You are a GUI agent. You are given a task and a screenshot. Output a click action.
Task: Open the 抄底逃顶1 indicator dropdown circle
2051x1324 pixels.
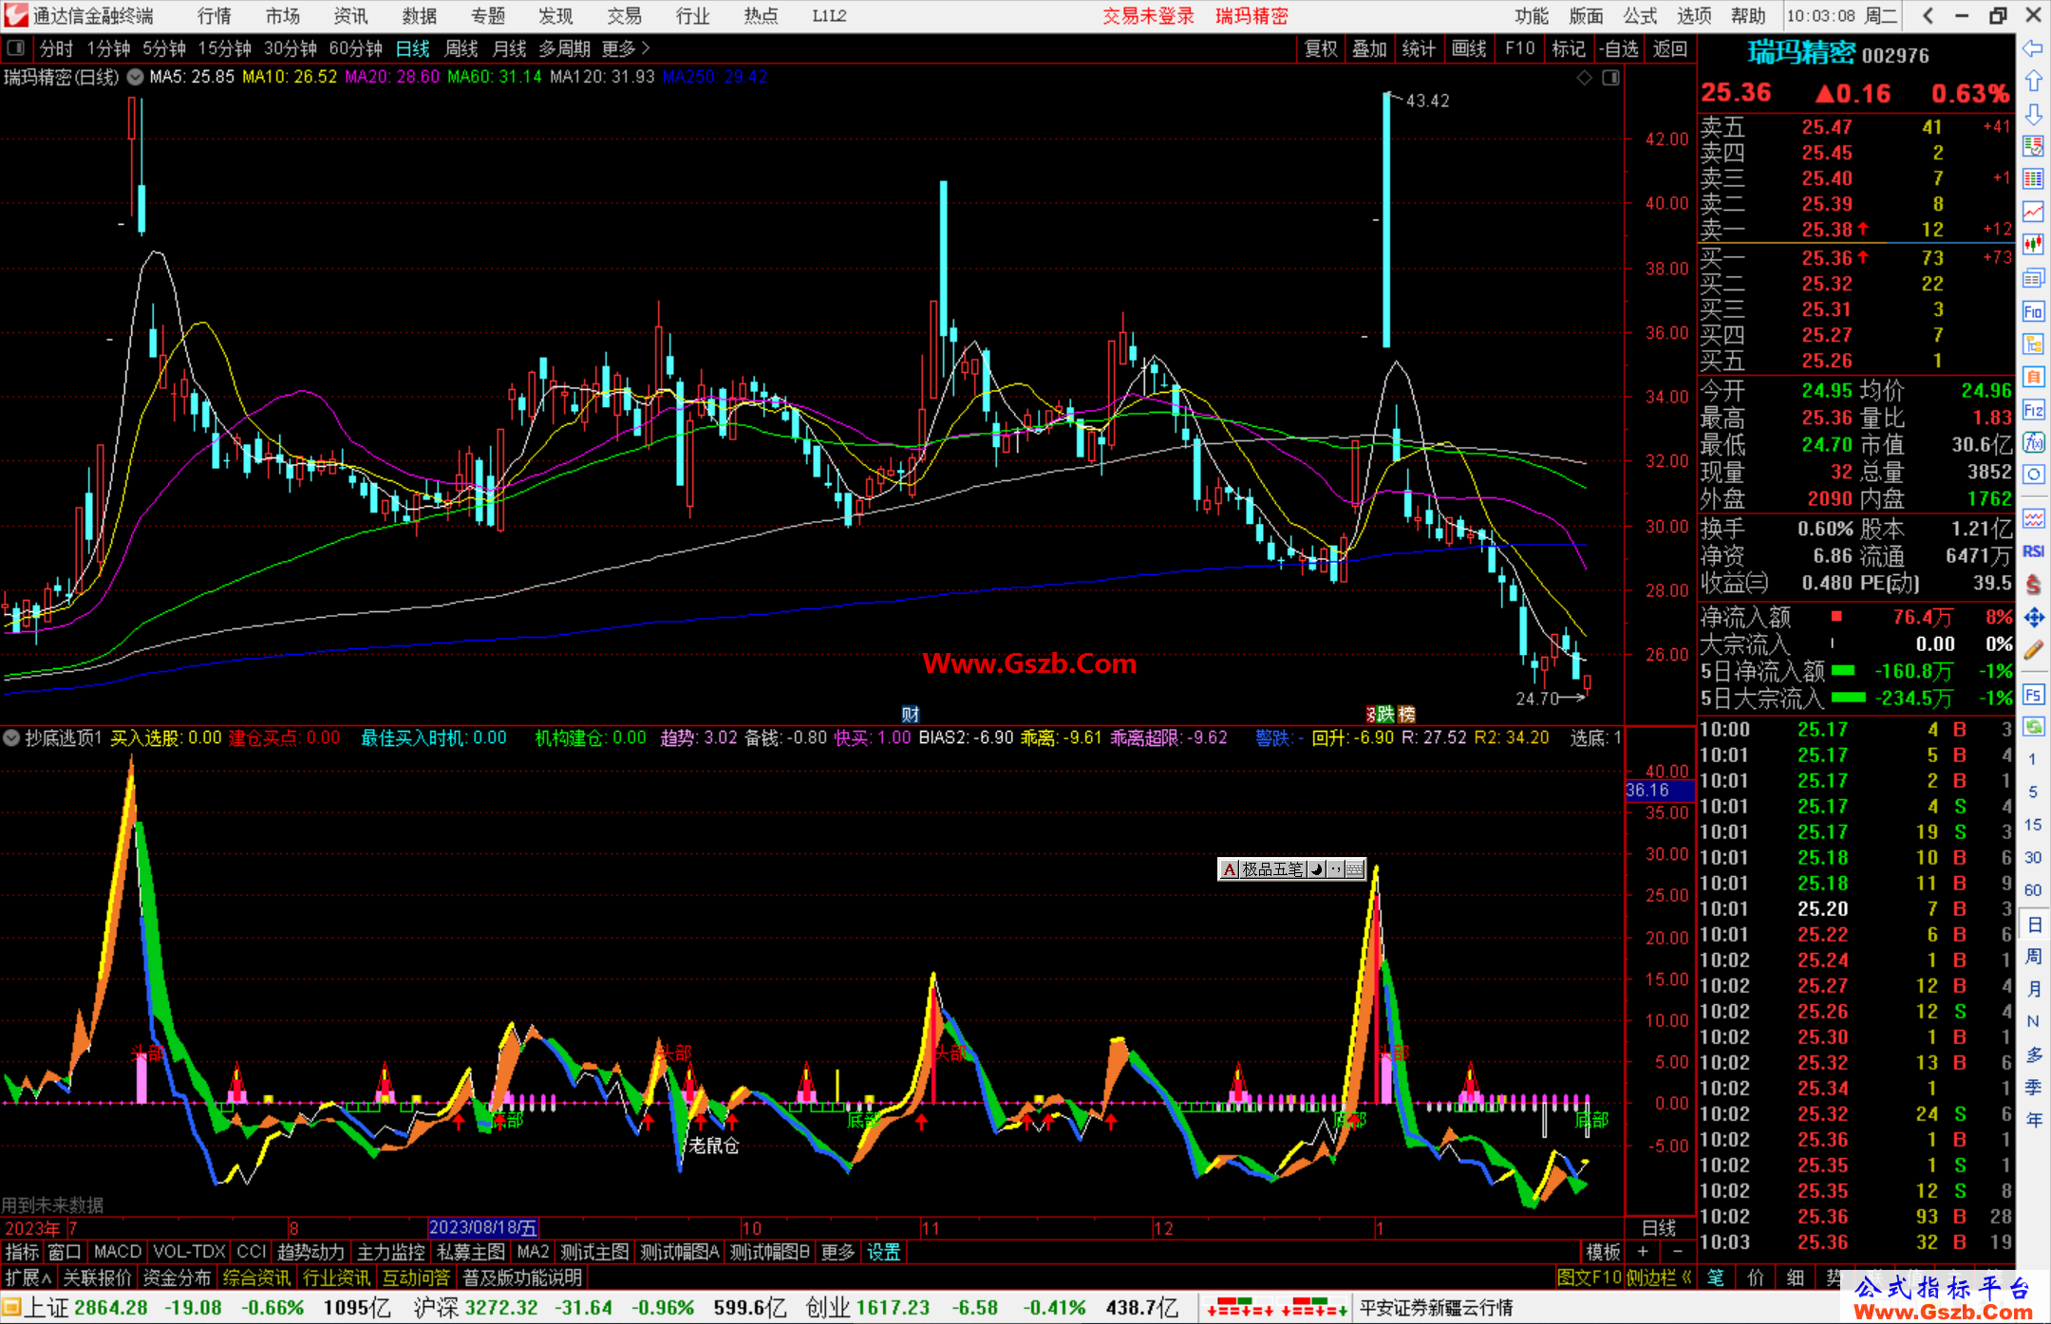pyautogui.click(x=11, y=737)
